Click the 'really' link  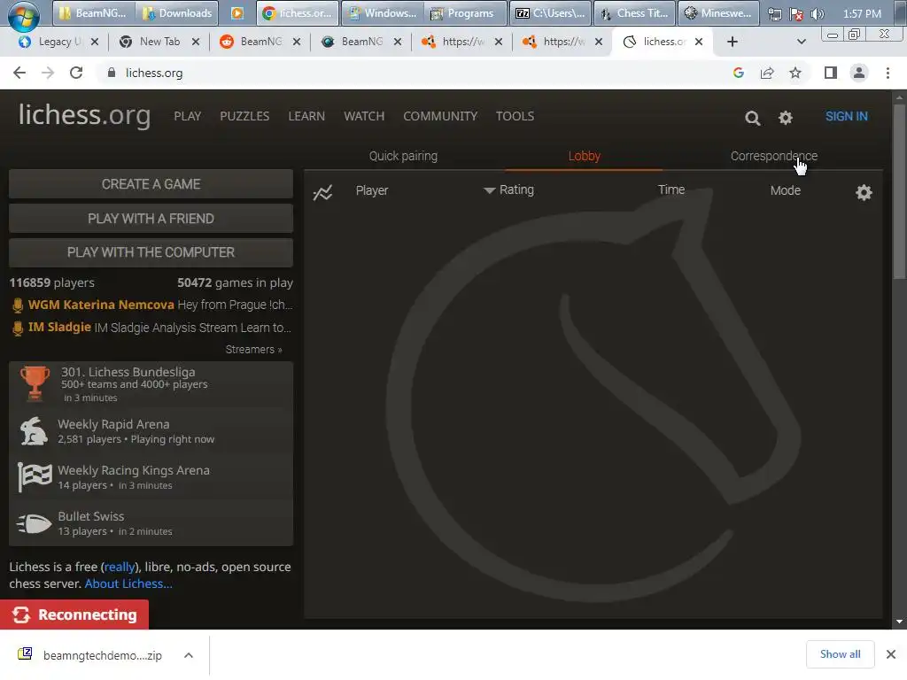120,567
